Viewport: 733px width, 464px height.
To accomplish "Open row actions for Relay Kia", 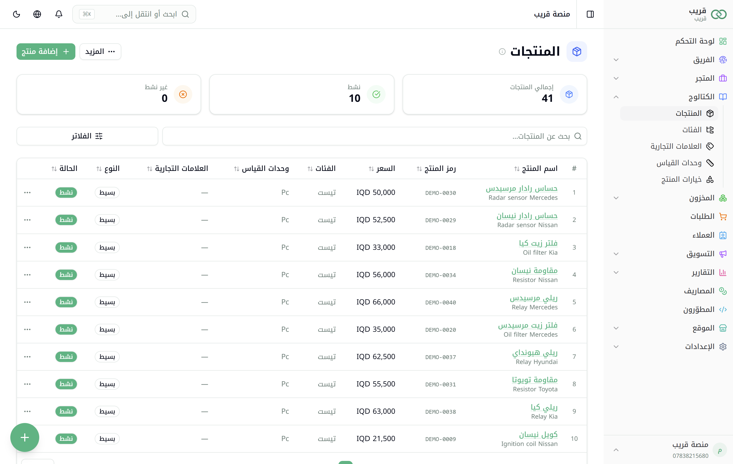I will point(27,411).
